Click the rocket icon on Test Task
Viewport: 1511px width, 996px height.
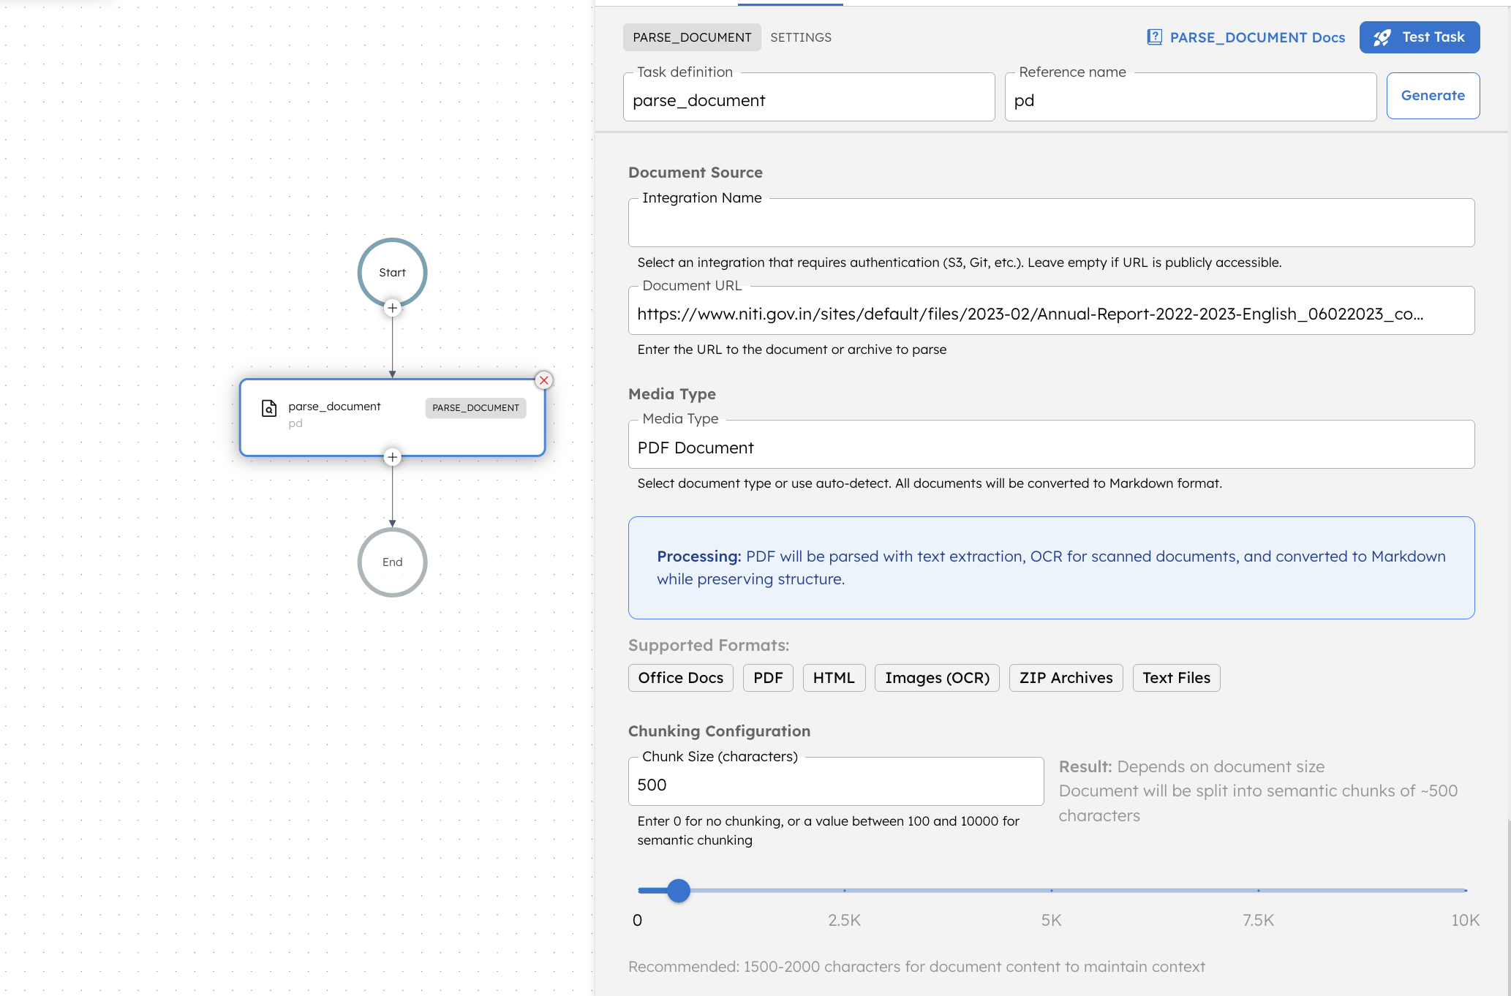tap(1382, 37)
